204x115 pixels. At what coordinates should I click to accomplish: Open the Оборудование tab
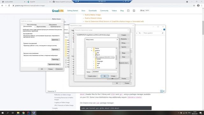[53, 25]
